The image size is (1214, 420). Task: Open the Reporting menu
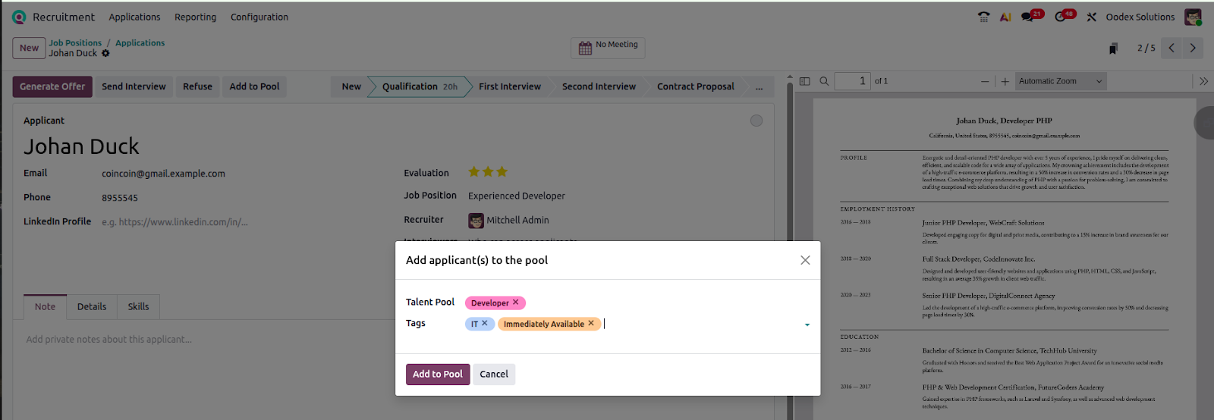195,17
